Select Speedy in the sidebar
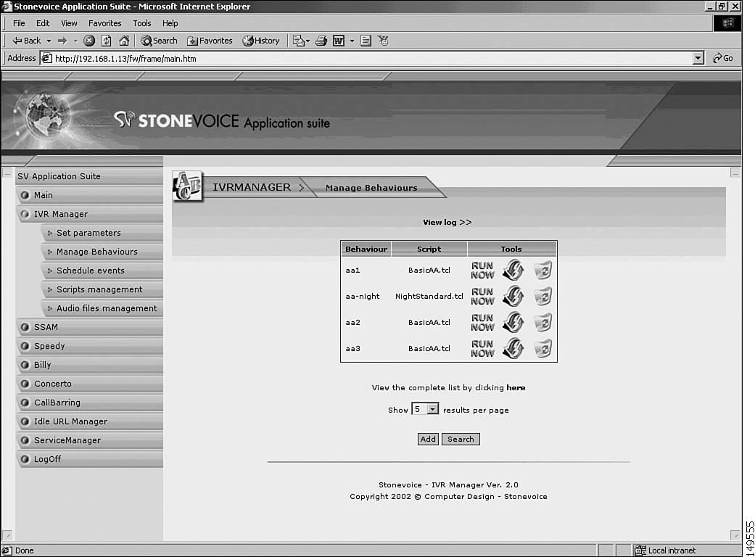Viewport: 755px width, 557px height. [x=89, y=346]
